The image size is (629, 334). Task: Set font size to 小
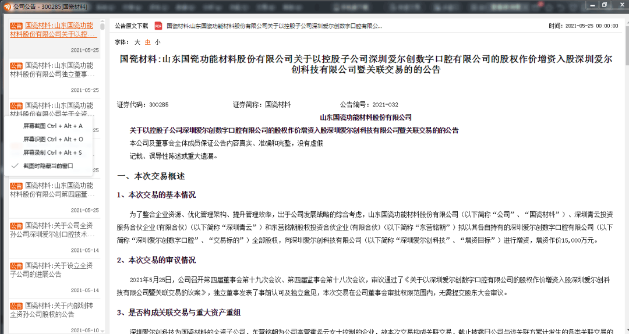[158, 42]
